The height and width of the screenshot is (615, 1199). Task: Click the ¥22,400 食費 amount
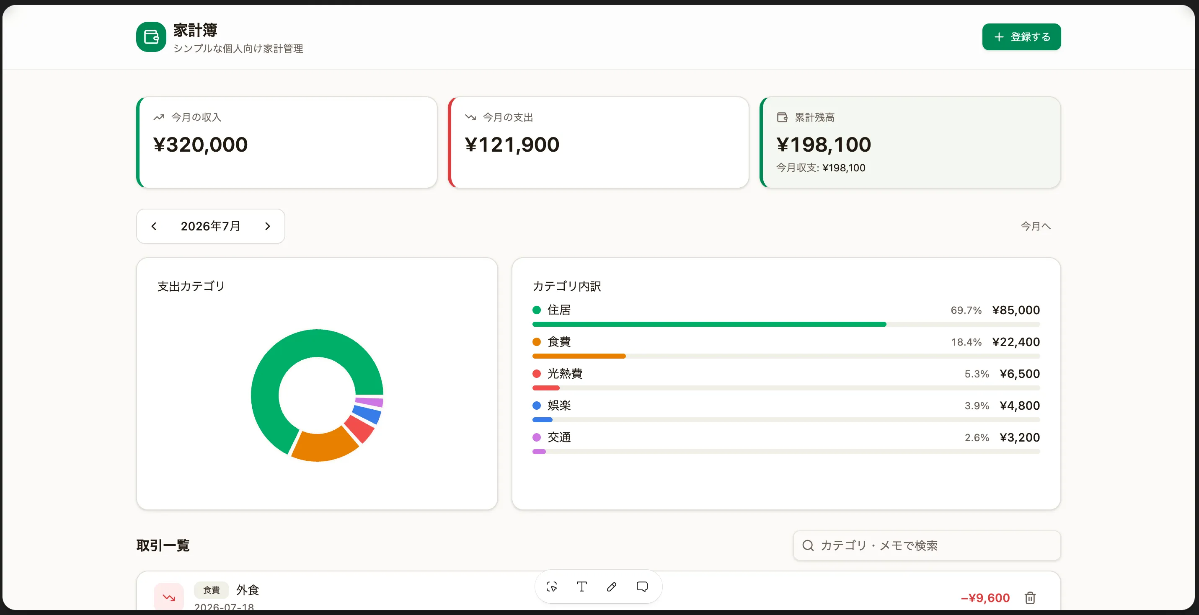coord(1016,342)
